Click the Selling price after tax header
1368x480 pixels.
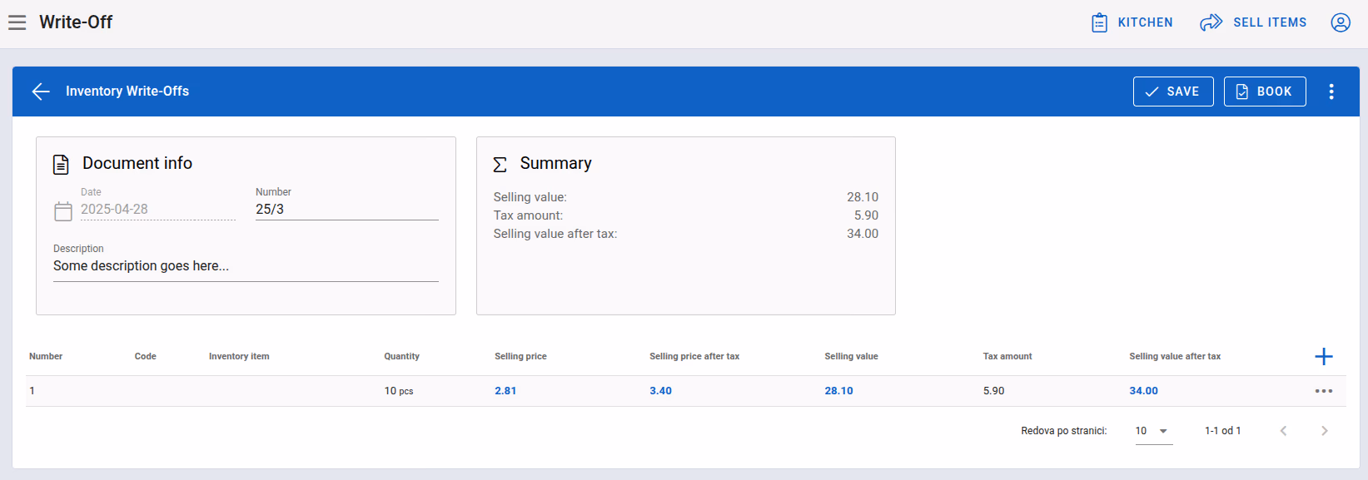(x=694, y=356)
